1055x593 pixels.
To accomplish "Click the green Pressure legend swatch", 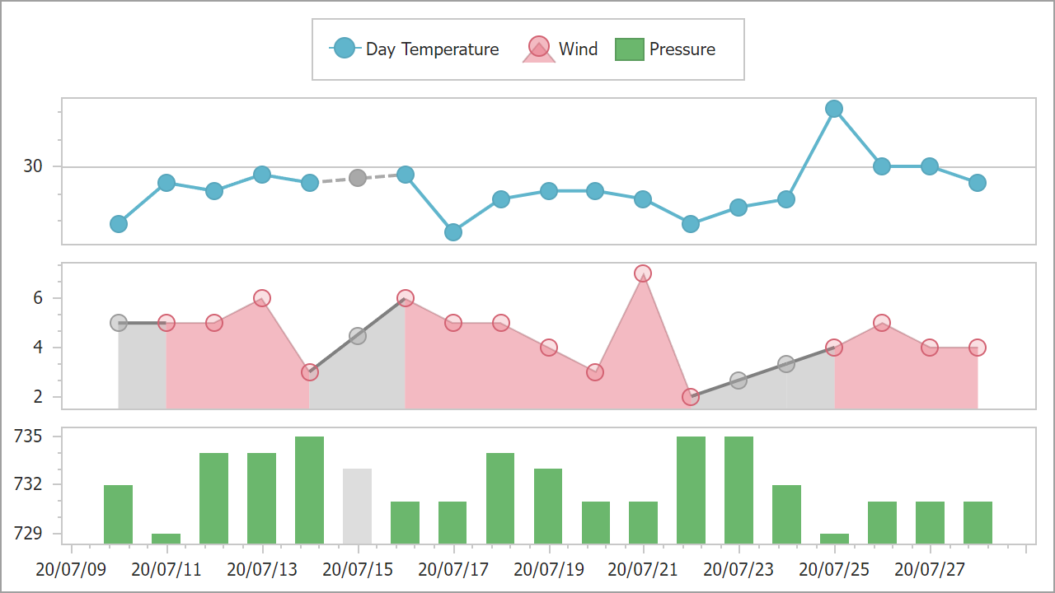I will click(629, 49).
